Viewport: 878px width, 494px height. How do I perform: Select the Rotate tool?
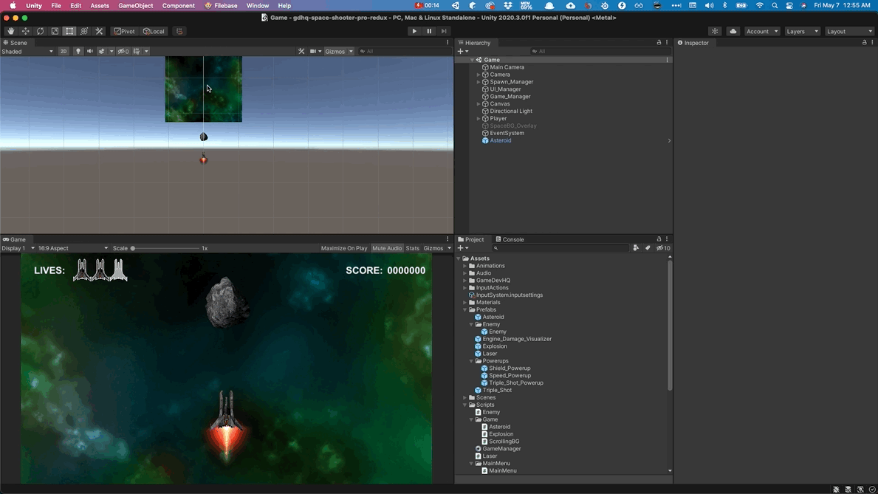click(x=40, y=31)
